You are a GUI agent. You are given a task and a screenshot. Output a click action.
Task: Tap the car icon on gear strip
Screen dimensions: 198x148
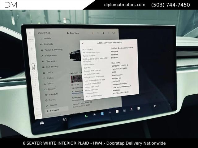coord(33,67)
